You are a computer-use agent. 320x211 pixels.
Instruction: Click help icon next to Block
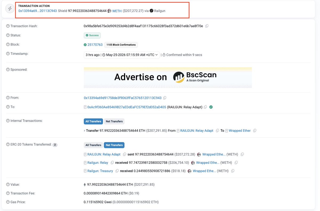pos(8,45)
